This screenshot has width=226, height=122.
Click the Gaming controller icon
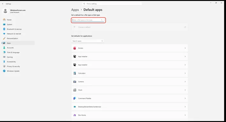point(4,57)
